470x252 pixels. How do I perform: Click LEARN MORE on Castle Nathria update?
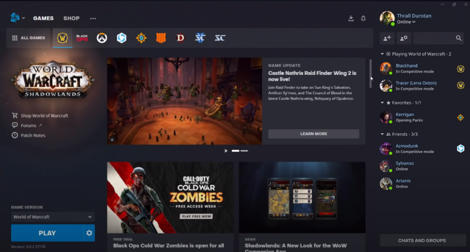[x=313, y=134]
